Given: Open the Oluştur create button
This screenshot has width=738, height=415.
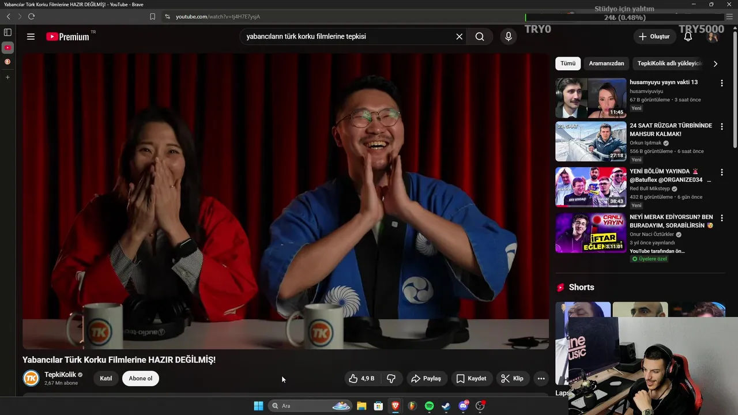Looking at the screenshot, I should click(654, 36).
